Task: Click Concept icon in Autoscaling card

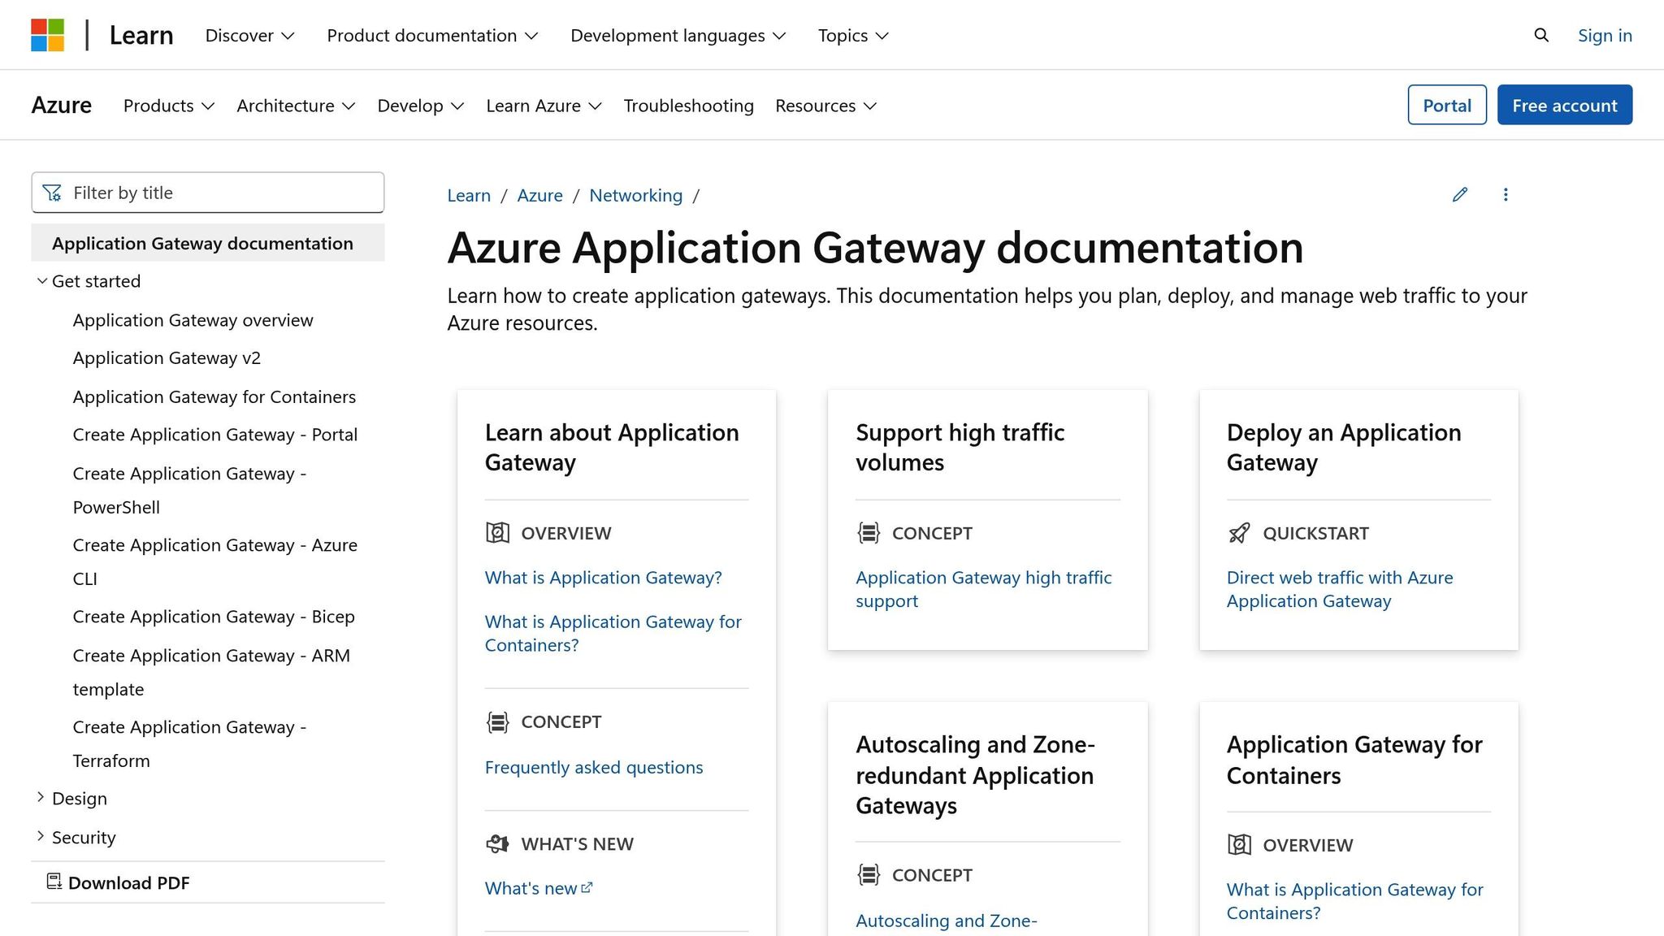Action: click(869, 875)
